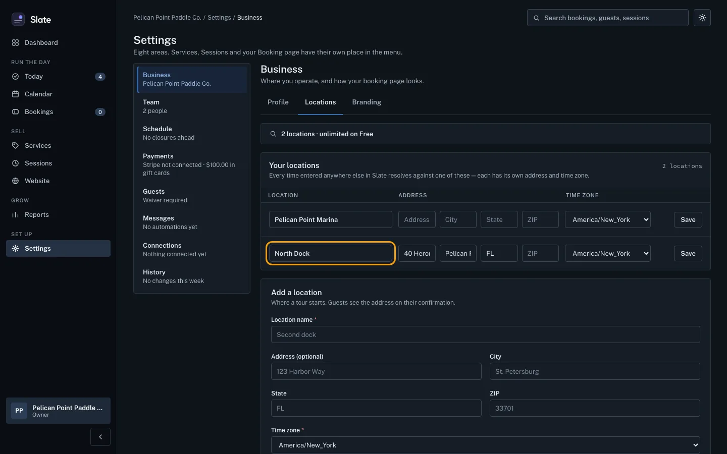Screen dimensions: 727x454
Task: View the History settings section
Action: click(x=192, y=276)
